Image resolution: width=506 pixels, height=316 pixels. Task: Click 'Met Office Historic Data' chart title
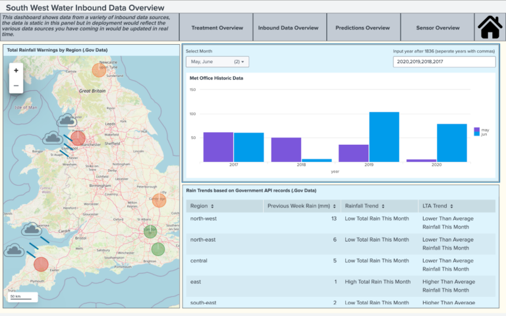click(x=216, y=78)
